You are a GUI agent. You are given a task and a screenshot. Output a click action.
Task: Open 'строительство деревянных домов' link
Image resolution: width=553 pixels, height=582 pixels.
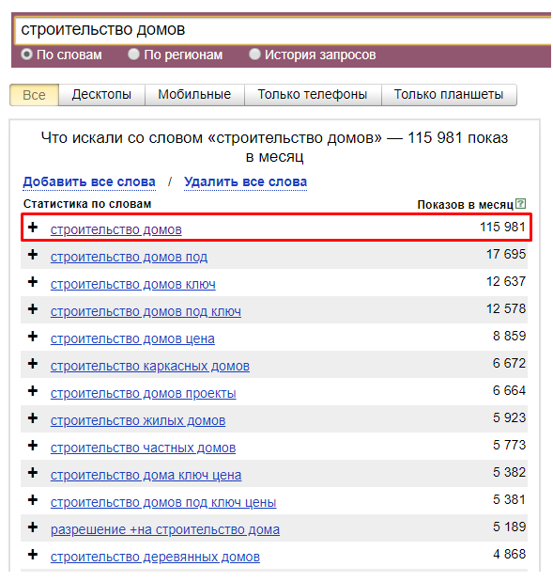tap(155, 558)
